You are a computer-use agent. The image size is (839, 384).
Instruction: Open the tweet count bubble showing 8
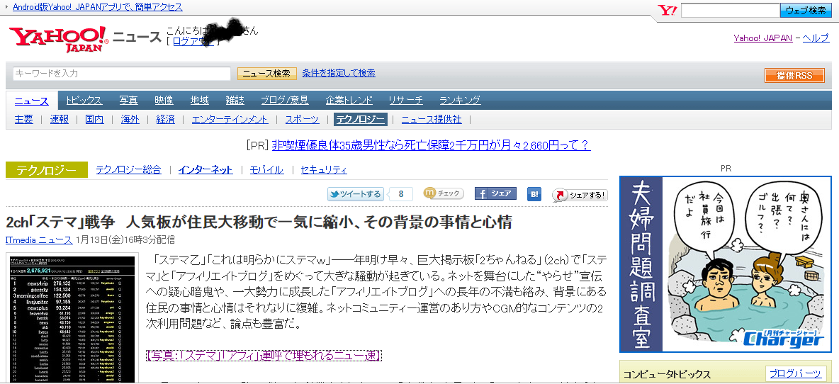401,194
